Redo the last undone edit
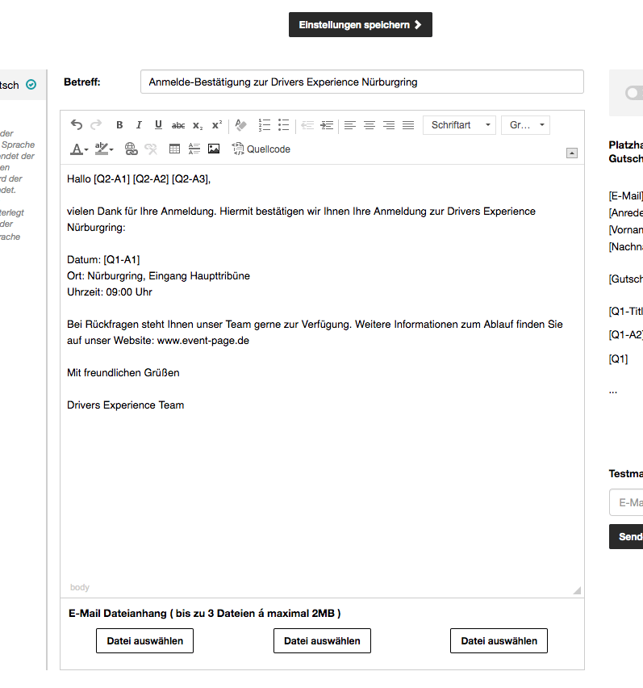Image resolution: width=643 pixels, height=688 pixels. 96,125
